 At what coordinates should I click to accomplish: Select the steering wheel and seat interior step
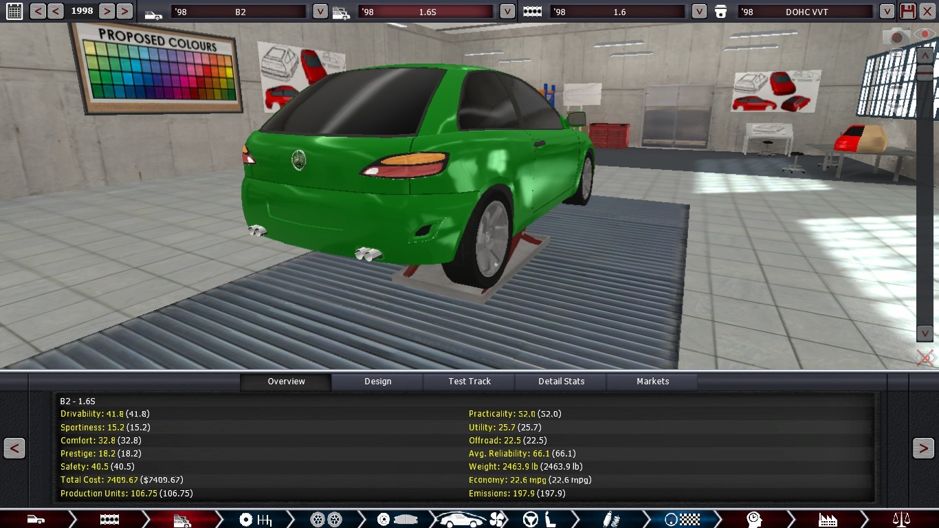[x=539, y=519]
